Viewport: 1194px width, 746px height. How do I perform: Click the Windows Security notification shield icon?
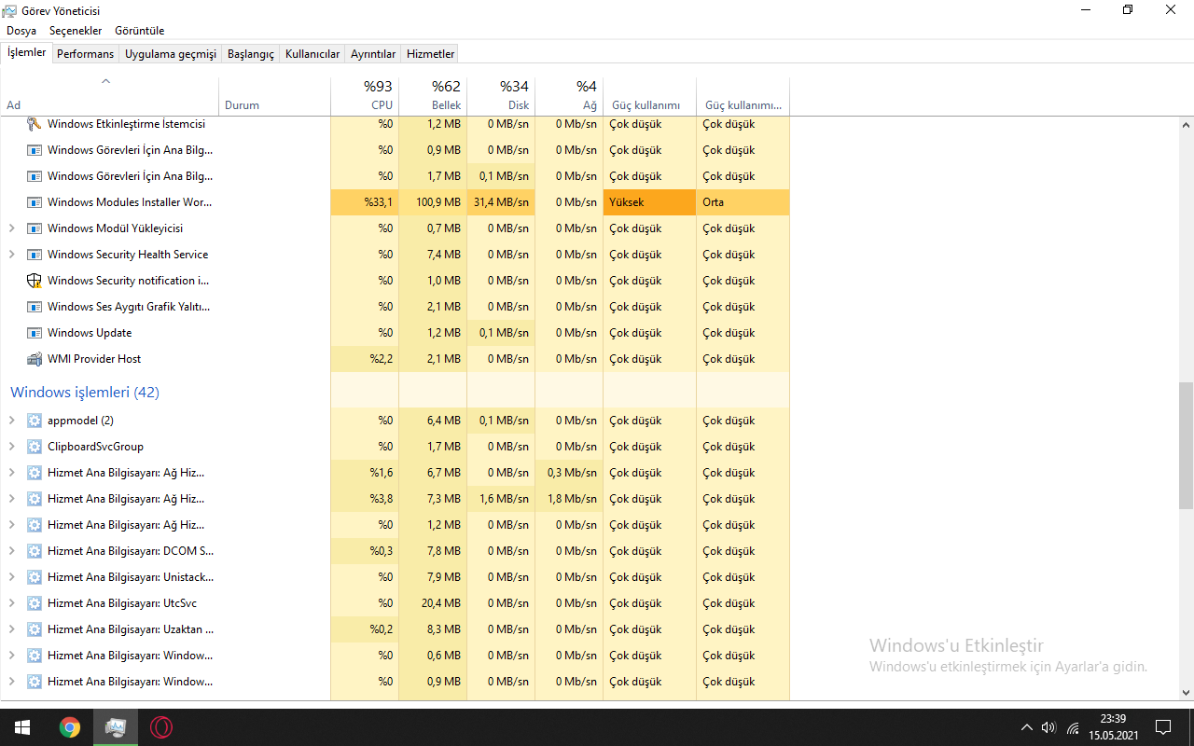[35, 281]
